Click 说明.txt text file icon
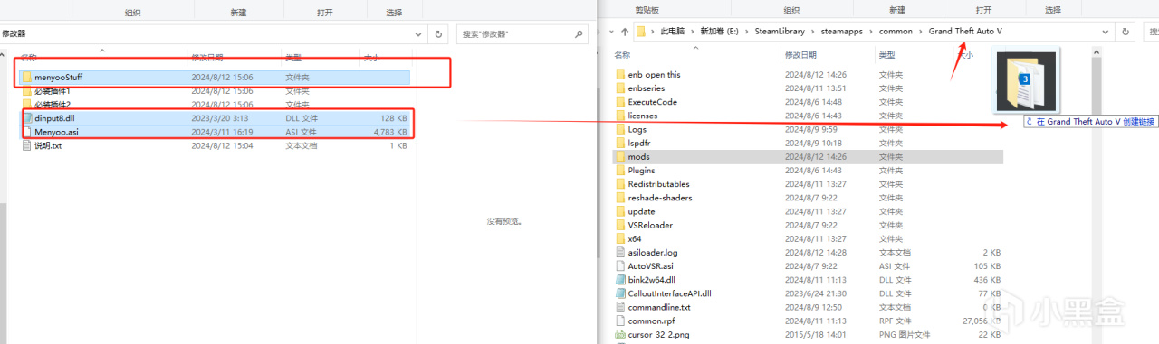This screenshot has width=1159, height=344. coord(27,145)
